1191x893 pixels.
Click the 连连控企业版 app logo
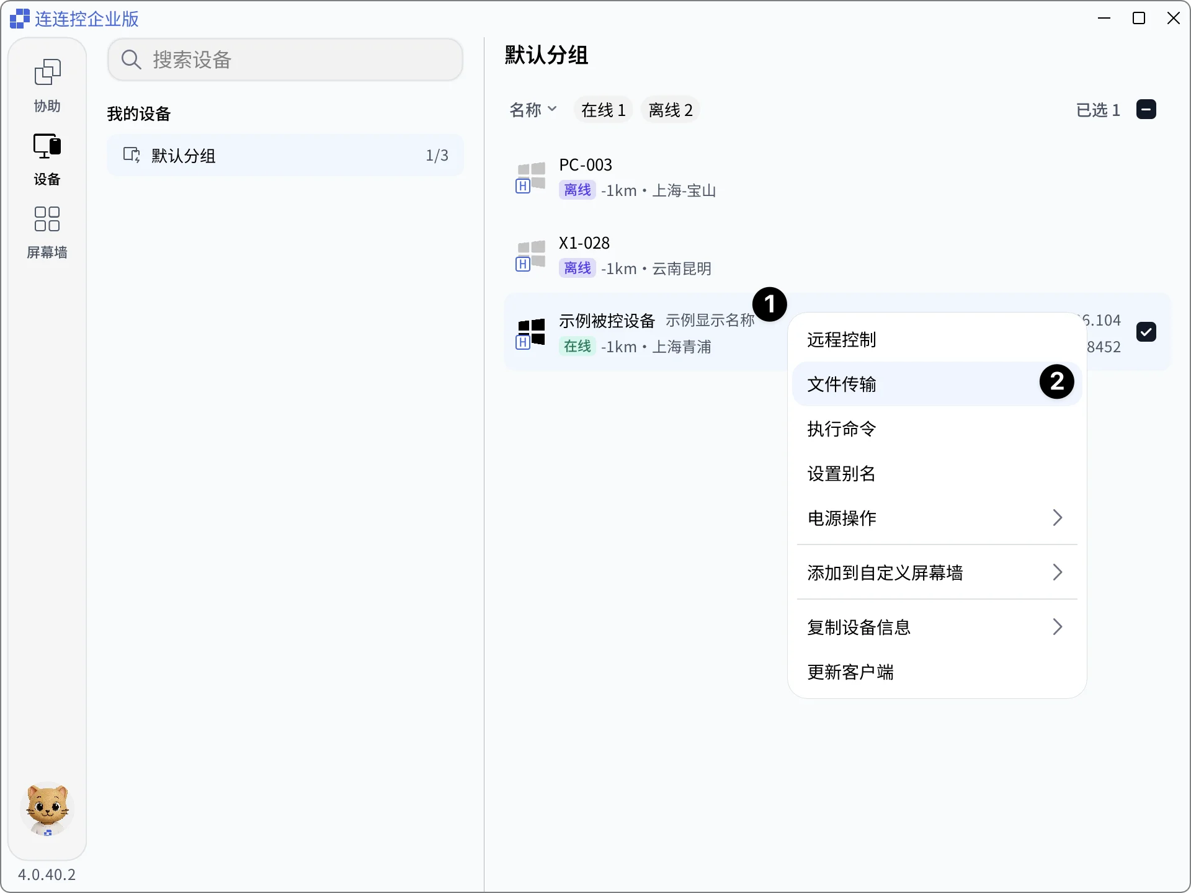[20, 19]
